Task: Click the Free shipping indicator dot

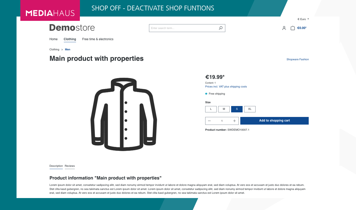Action: tap(206, 94)
